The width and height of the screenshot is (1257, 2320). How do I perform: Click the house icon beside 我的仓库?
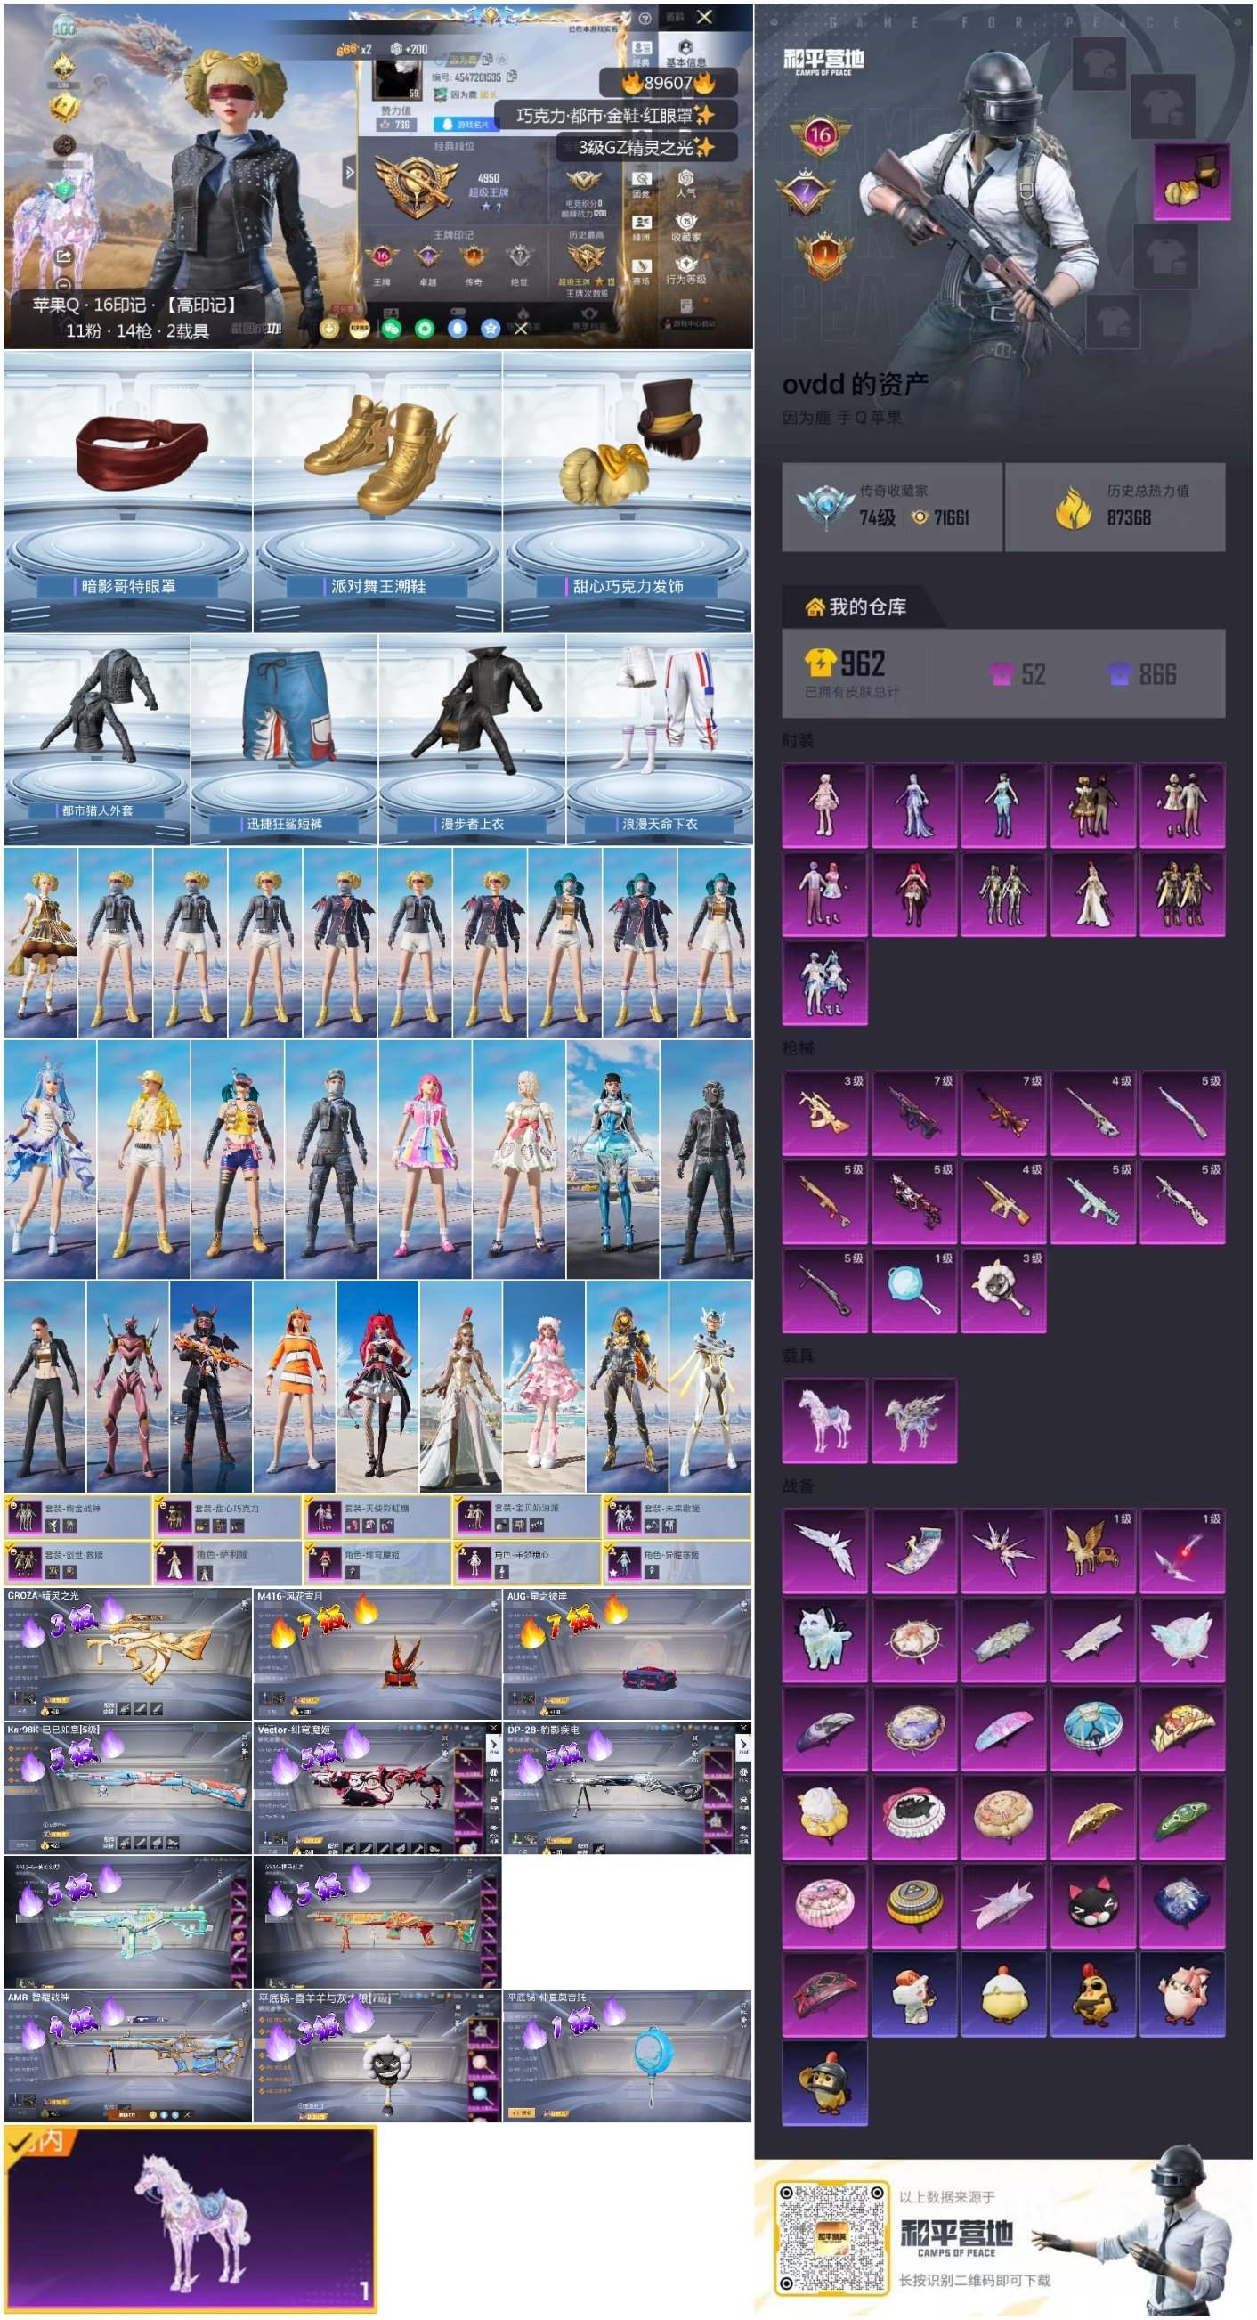pos(815,608)
